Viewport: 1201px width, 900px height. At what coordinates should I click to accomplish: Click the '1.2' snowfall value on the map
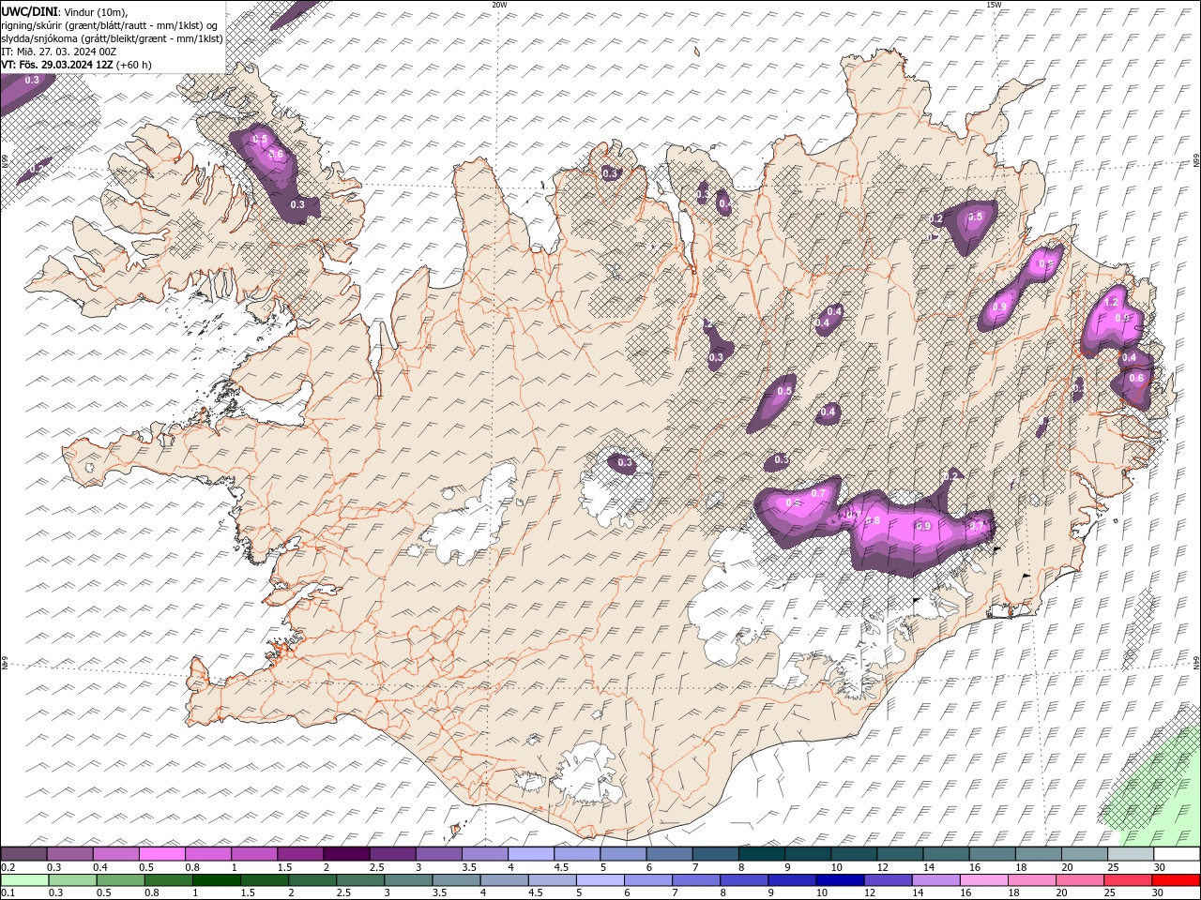click(x=1112, y=302)
